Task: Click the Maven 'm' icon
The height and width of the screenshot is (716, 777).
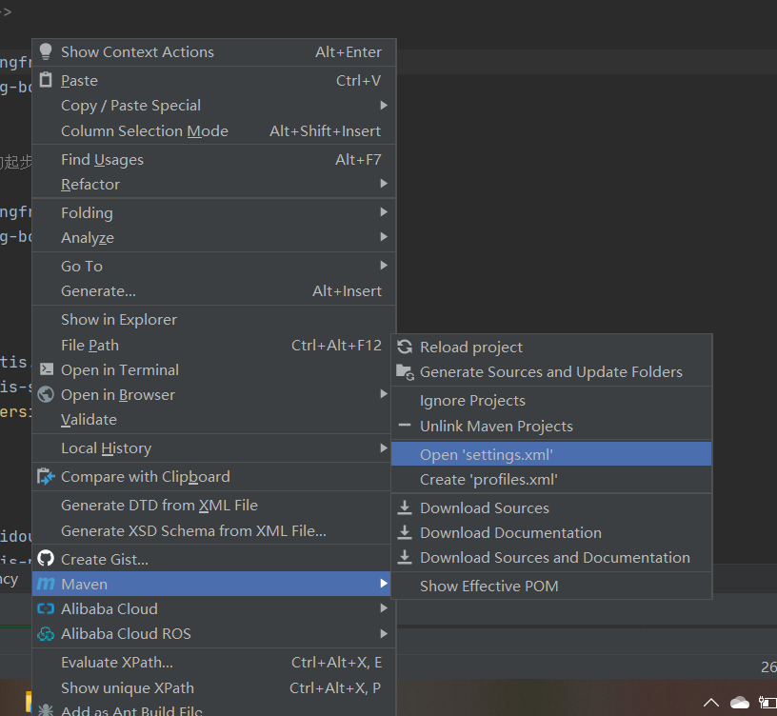Action: pos(46,584)
